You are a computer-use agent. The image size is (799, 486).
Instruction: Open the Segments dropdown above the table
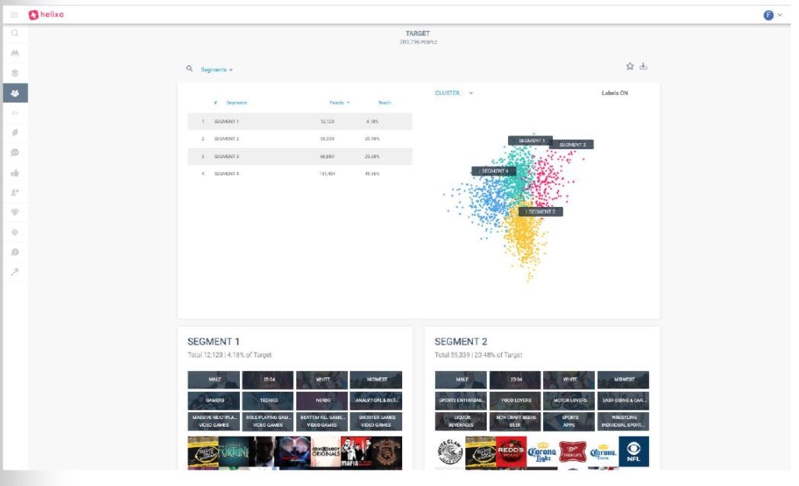214,68
